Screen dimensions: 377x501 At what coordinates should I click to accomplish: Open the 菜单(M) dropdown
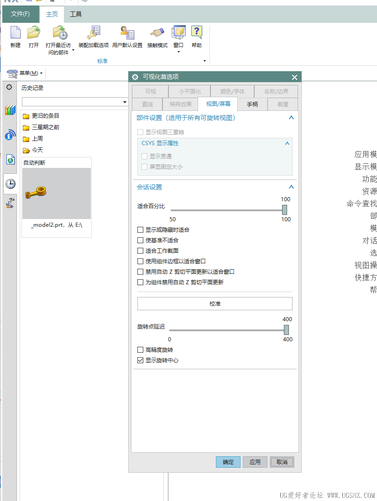(x=41, y=73)
